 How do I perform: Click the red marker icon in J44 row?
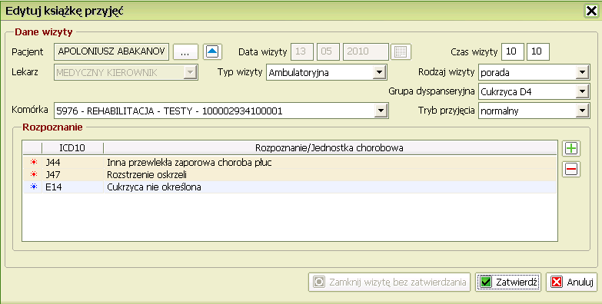(34, 162)
